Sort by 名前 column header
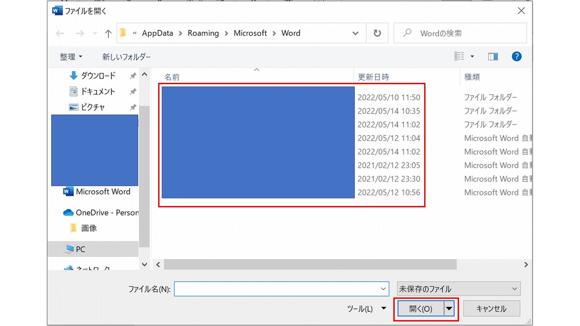 pos(172,77)
